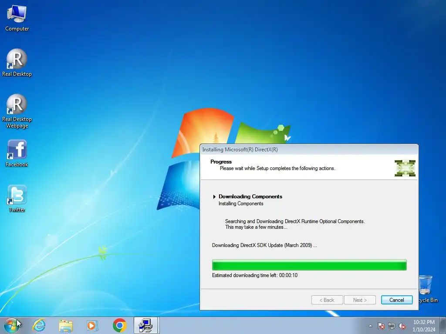Click 'Searching and Downloading DirectX Runtime' text
The height and width of the screenshot is (334, 446).
click(x=295, y=221)
